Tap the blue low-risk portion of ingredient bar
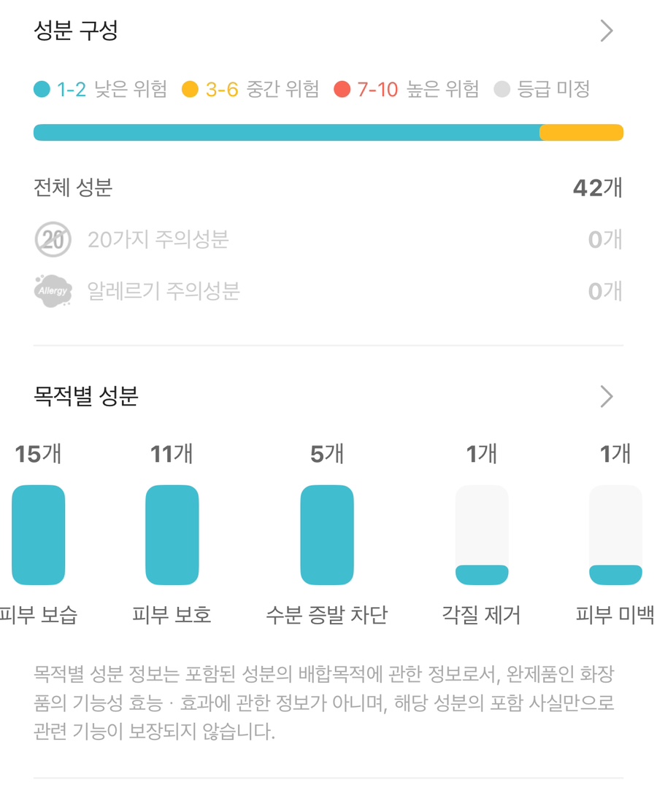The image size is (657, 785). click(x=287, y=133)
